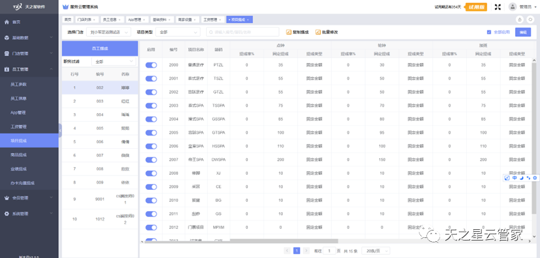
Task: Open the 职务过滤 filter dropdown
Action: (113, 62)
